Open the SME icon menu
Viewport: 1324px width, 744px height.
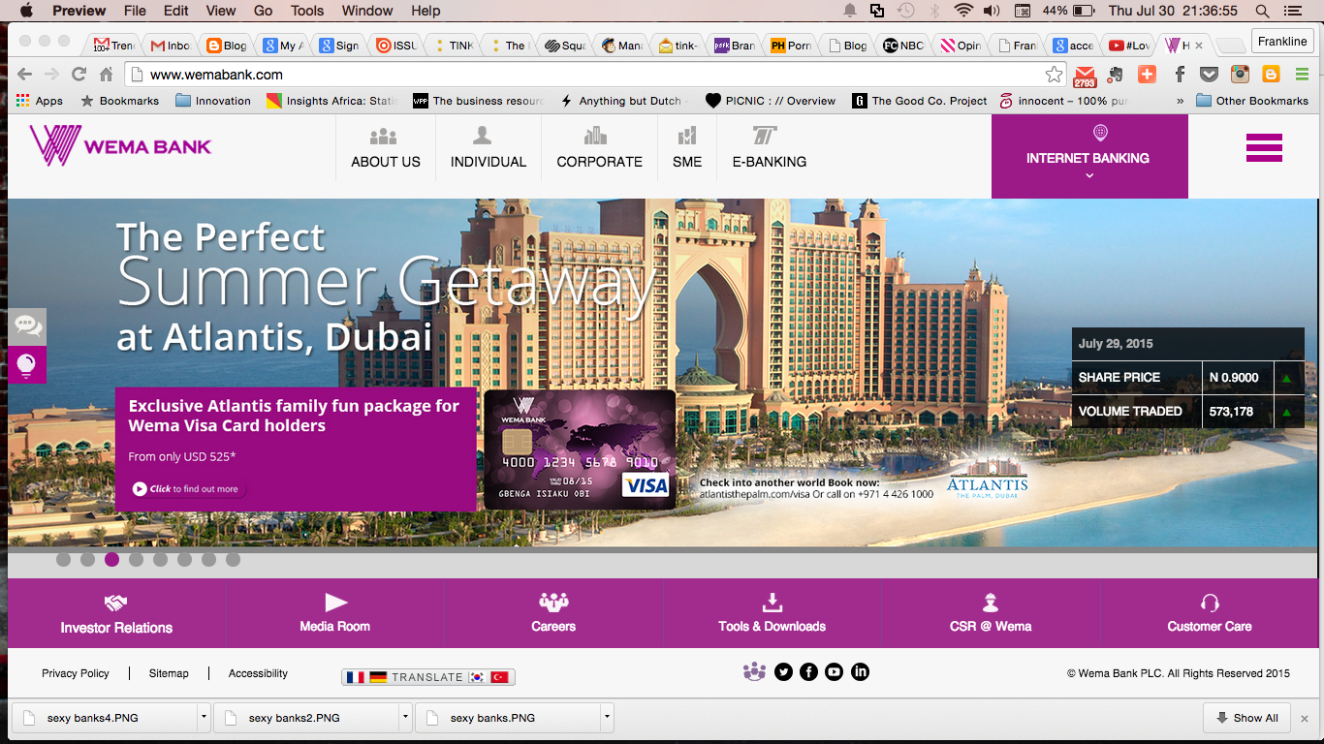(687, 136)
